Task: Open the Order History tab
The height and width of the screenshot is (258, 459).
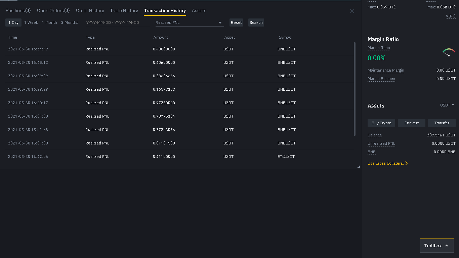Action: click(x=90, y=10)
